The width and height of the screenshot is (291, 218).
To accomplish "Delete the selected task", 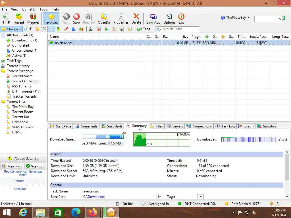I will [x=136, y=19].
